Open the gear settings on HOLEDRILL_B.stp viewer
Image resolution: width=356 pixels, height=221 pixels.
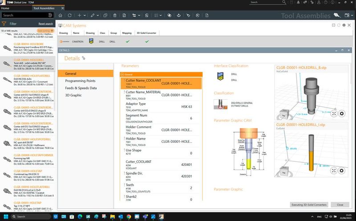pyautogui.click(x=342, y=113)
